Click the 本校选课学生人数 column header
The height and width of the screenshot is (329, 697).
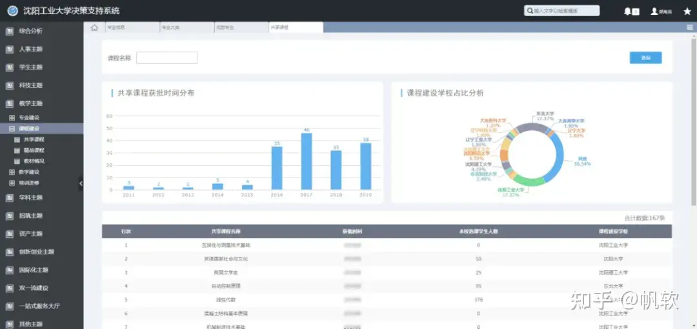tap(478, 232)
